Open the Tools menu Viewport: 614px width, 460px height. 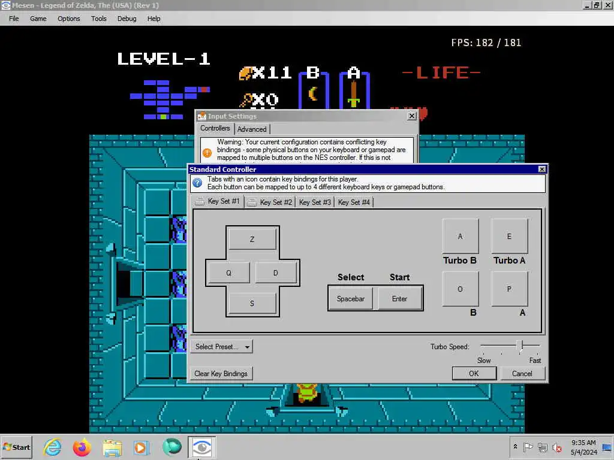tap(99, 19)
